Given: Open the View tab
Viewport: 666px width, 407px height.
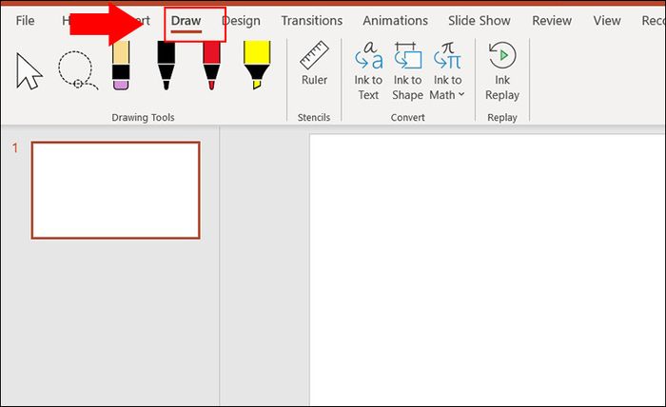Looking at the screenshot, I should (x=607, y=20).
